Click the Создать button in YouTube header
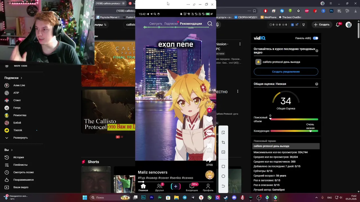The height and width of the screenshot is (202, 360). [321, 25]
